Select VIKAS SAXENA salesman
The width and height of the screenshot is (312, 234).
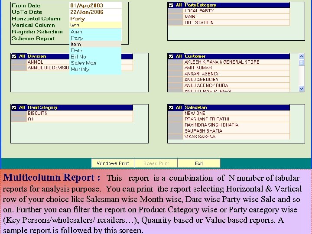coord(236,136)
